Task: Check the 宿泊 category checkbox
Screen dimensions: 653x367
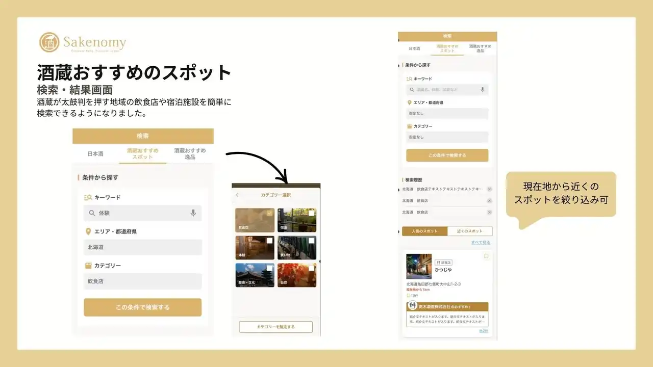Action: pos(311,213)
